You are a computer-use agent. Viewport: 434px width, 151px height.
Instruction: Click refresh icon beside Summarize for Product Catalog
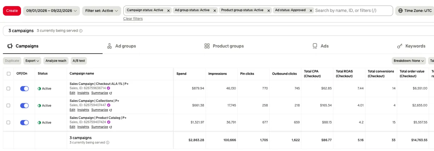point(111,127)
